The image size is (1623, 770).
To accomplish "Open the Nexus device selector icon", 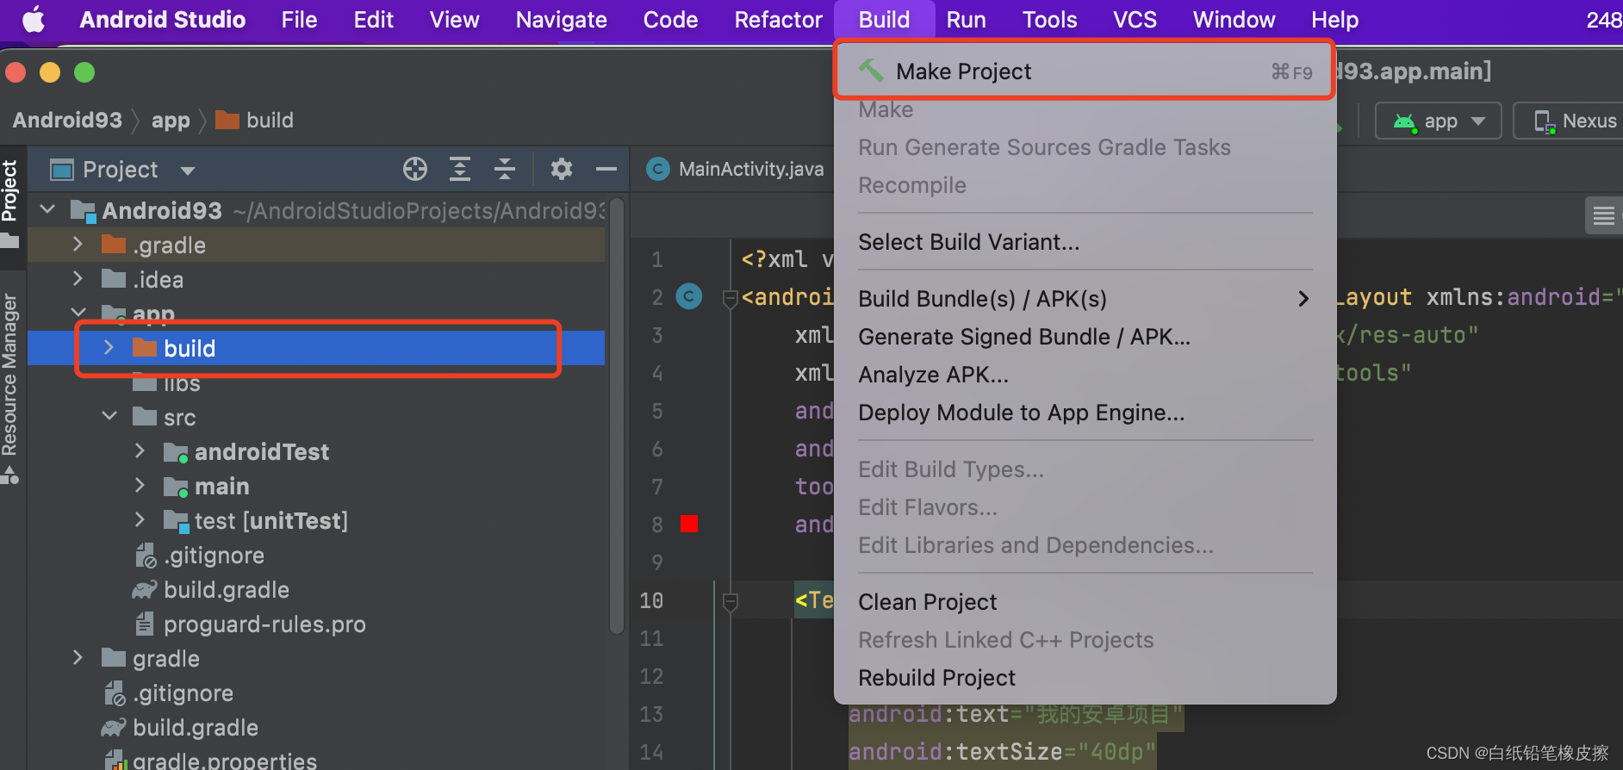I will point(1545,121).
